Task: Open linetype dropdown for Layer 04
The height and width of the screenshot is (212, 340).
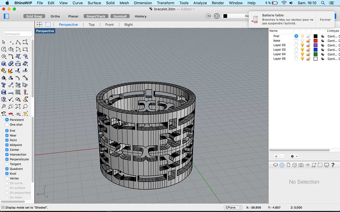Action: click(x=333, y=54)
